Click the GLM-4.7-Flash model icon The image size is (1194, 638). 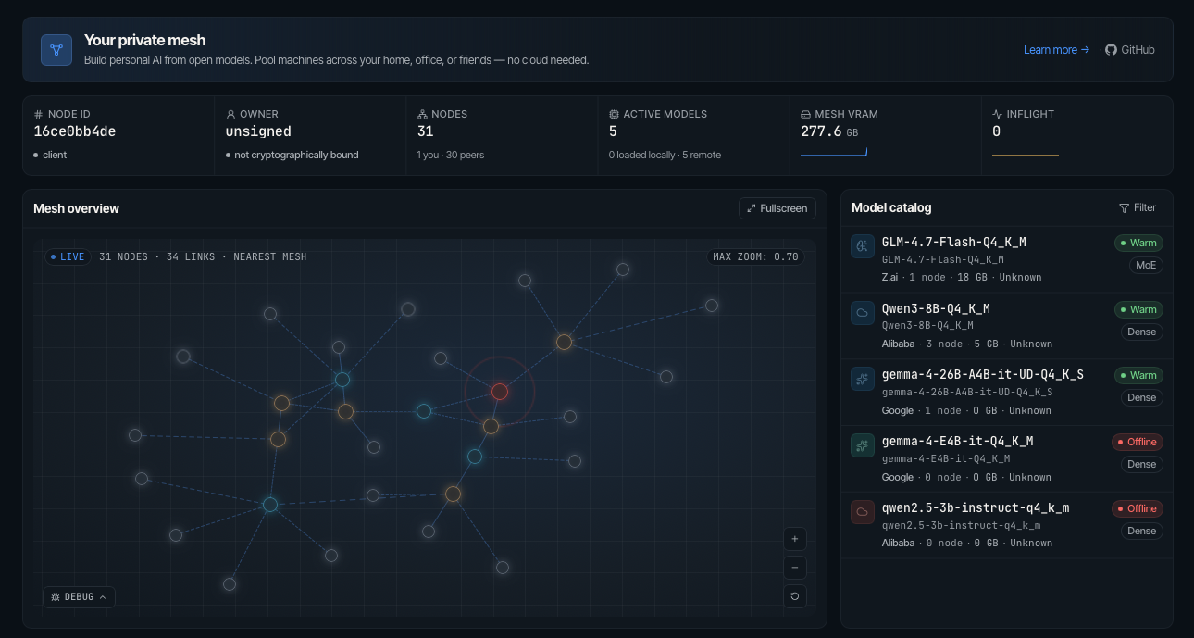[x=863, y=246]
